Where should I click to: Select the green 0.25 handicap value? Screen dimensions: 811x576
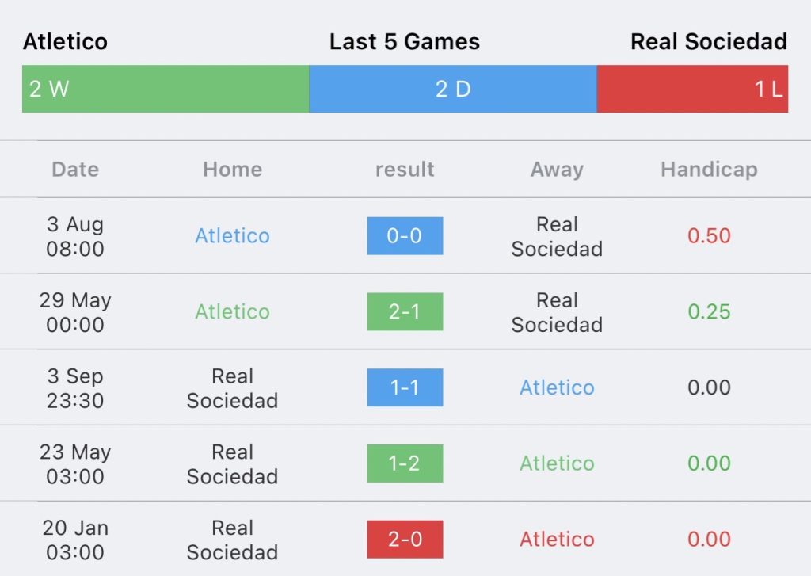tap(709, 311)
